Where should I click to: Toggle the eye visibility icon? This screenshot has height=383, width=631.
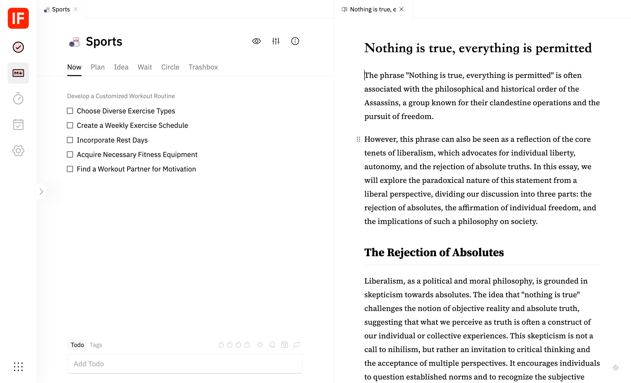[x=256, y=41]
